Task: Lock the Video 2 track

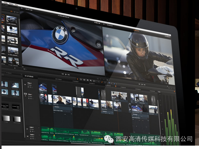Action: [32, 87]
